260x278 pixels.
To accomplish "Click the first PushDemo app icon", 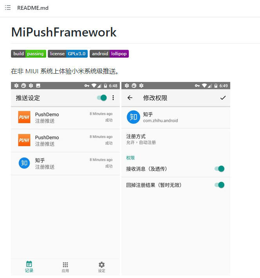I will click(x=24, y=117).
